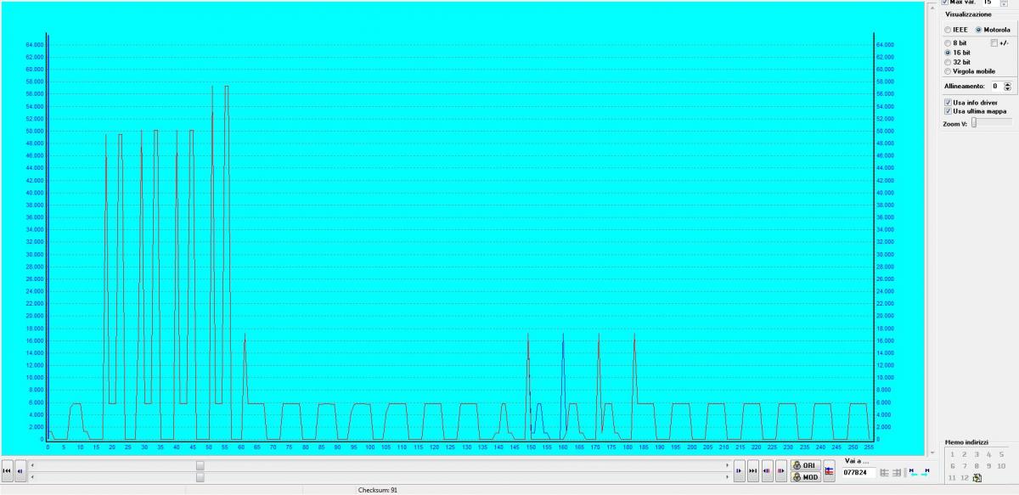Screen dimensions: 1019x495
Task: Click the lower horizontal scrollbar thumb
Action: pyautogui.click(x=200, y=477)
